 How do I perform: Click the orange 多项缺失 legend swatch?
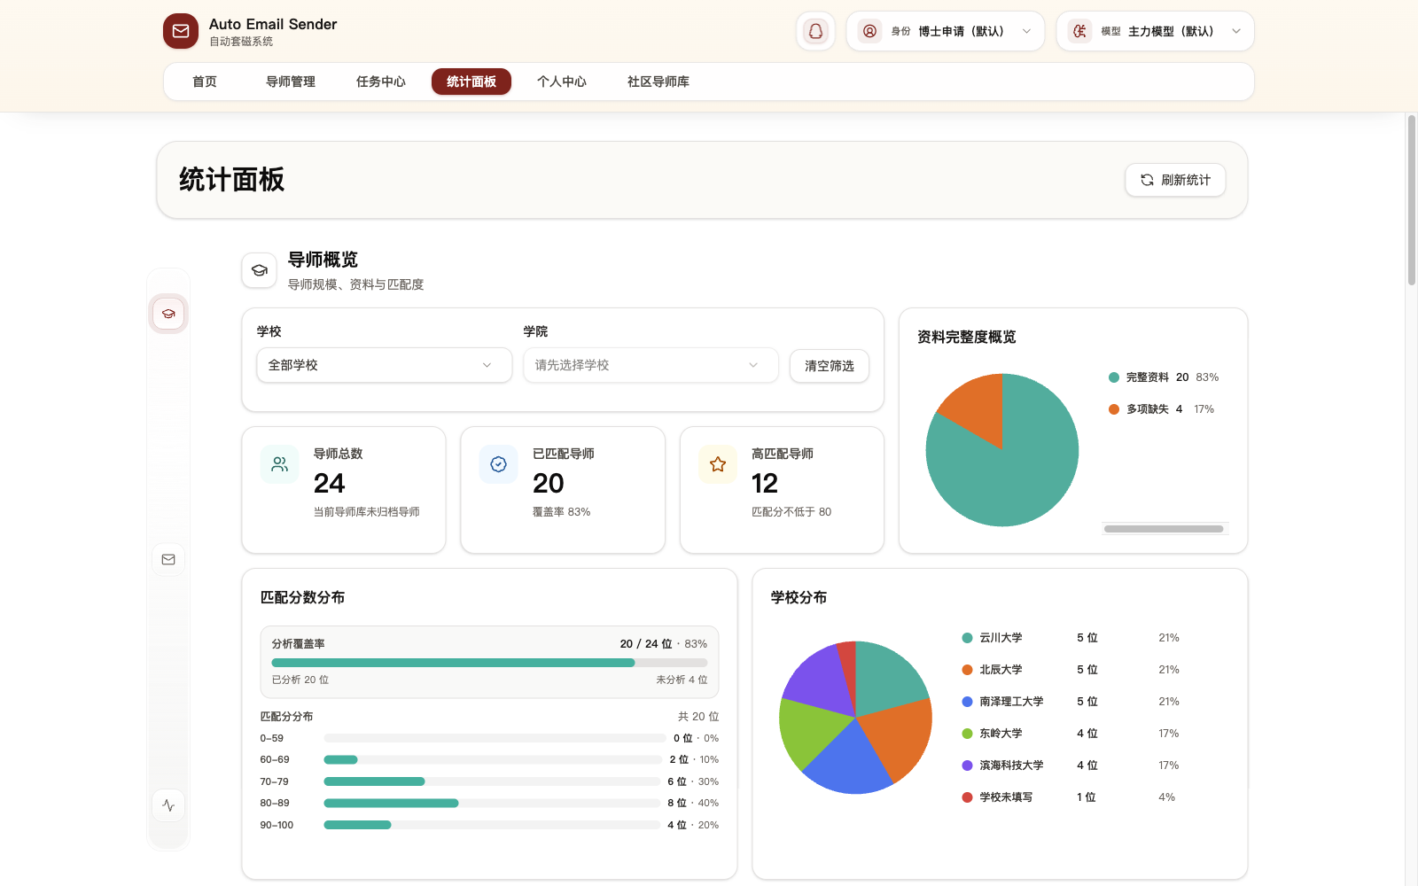coord(1114,409)
